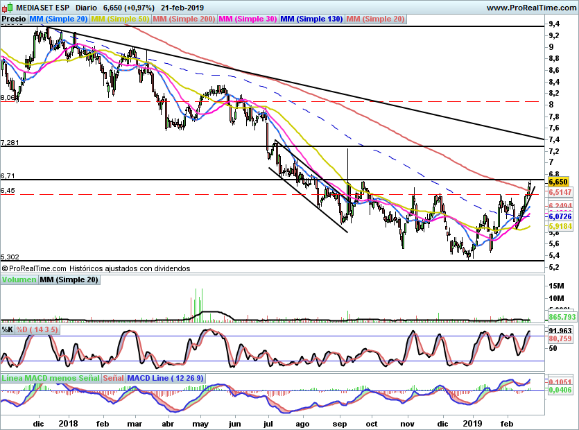
Task: Click the Históricos ajustados con dividendos note
Action: tap(130, 268)
